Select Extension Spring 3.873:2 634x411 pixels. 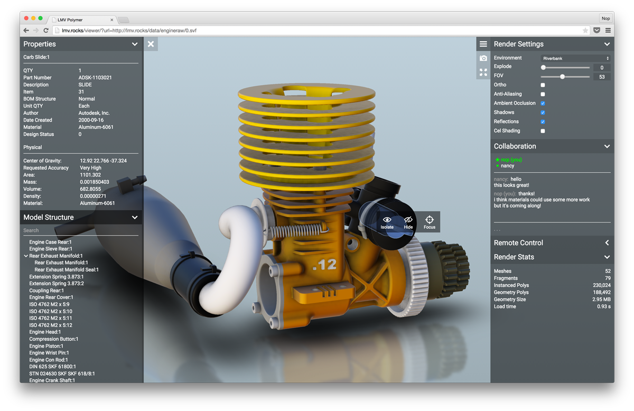(x=57, y=284)
